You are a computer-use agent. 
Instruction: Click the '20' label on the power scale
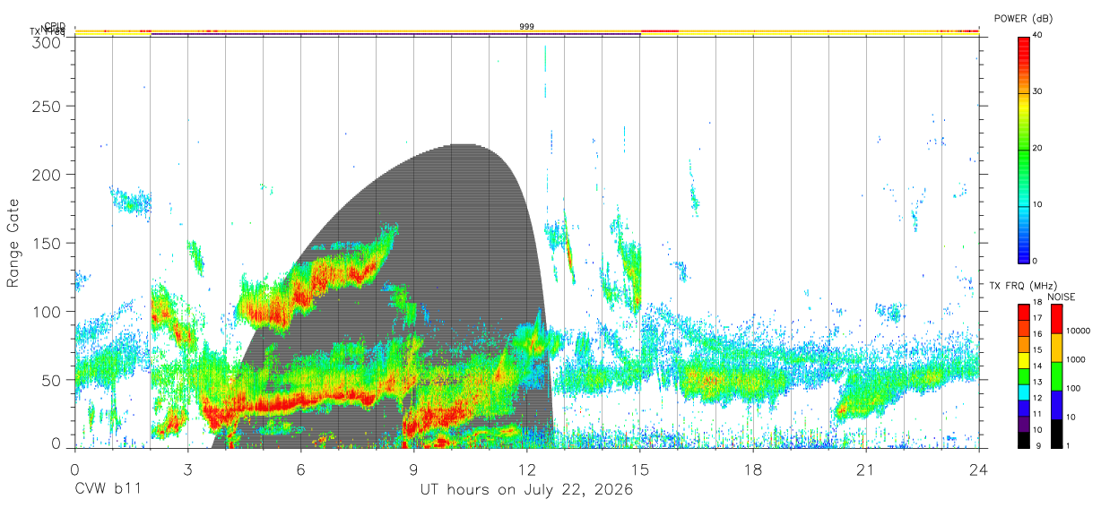pos(1037,148)
